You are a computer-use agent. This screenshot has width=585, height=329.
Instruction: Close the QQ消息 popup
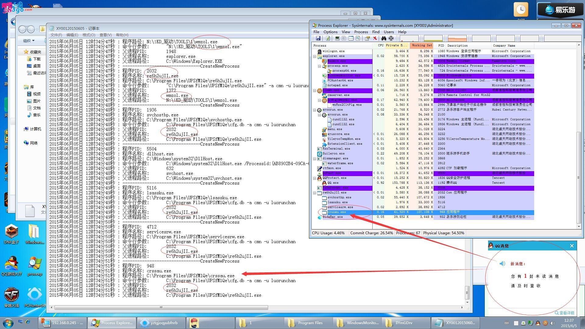[572, 246]
